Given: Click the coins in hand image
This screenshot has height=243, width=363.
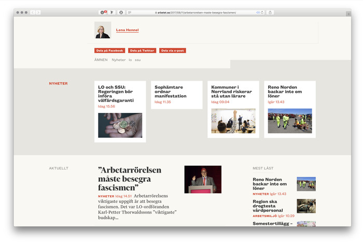Looking at the screenshot, I should point(120,125).
